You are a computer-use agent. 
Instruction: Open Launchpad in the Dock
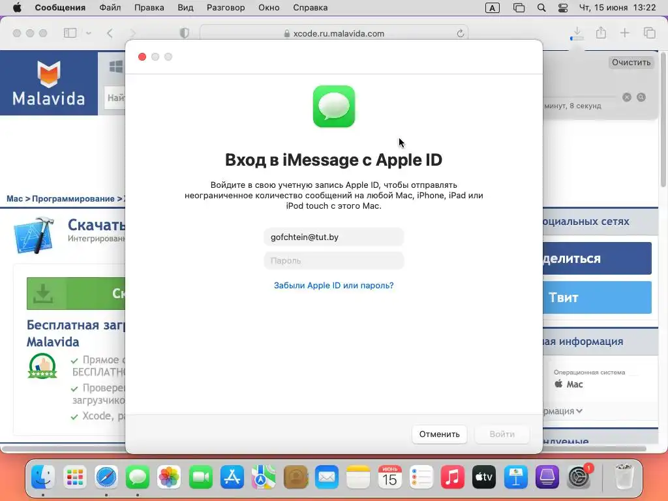[x=74, y=477]
